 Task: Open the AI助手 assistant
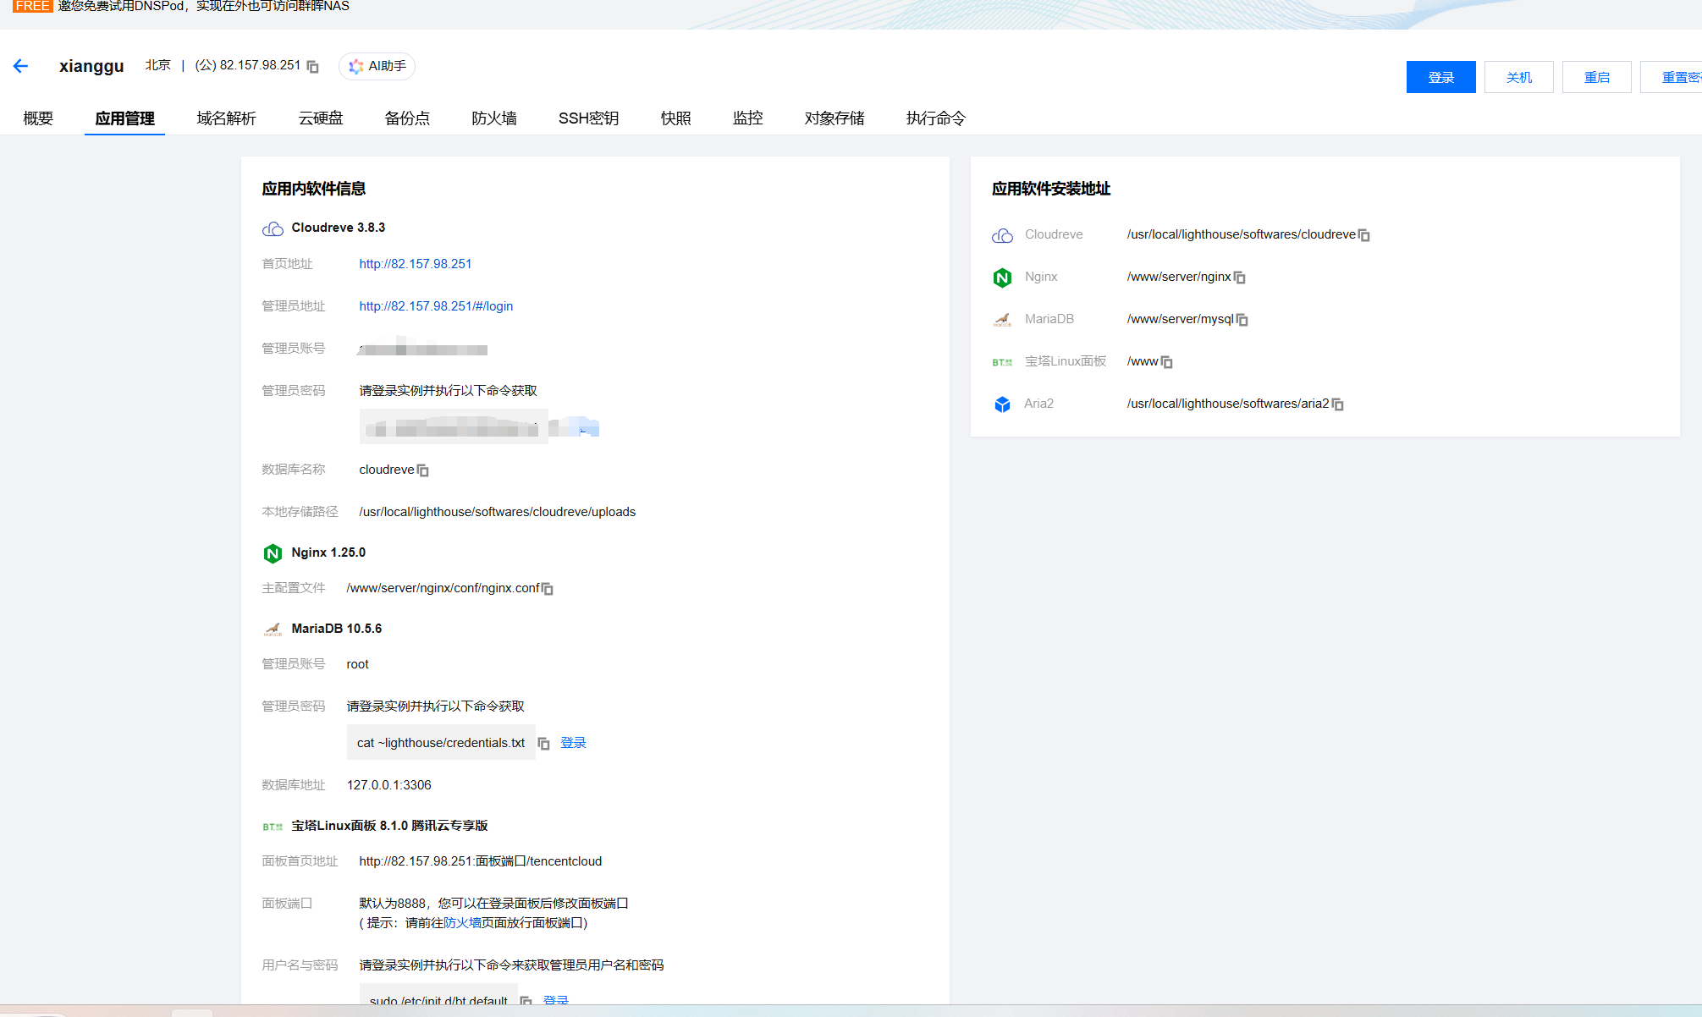377,66
